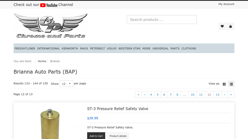Screen dimensions: 248x139
Task: Jump to first page with double-left arrow
Action: click(x=138, y=95)
